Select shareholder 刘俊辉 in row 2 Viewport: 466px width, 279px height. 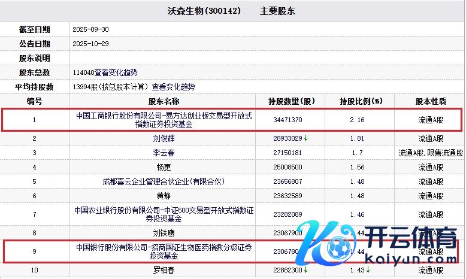(164, 138)
